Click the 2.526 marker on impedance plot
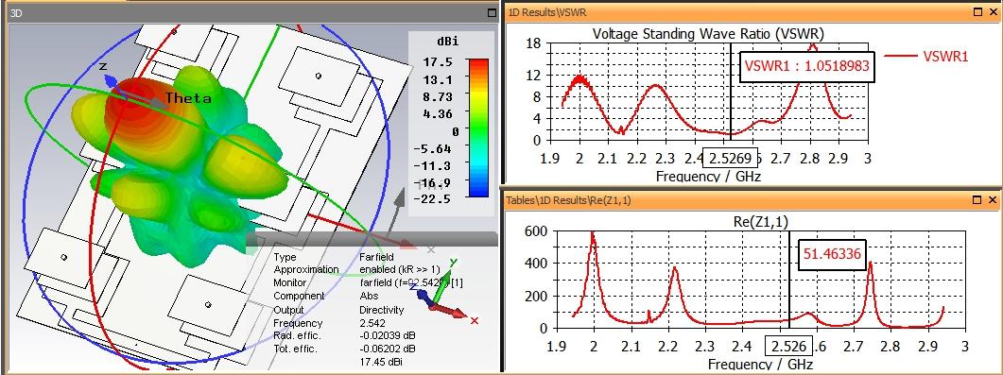 788,346
